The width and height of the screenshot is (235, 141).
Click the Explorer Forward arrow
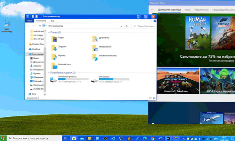(33, 26)
